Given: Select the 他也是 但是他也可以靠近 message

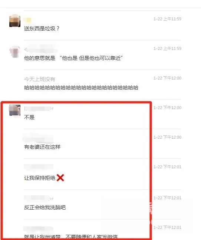Looking at the screenshot, I should point(73,58).
